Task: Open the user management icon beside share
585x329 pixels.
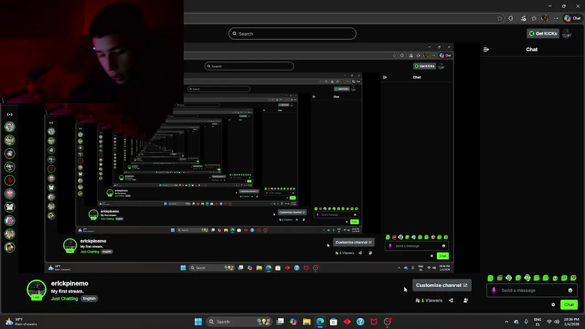Action: pyautogui.click(x=465, y=300)
